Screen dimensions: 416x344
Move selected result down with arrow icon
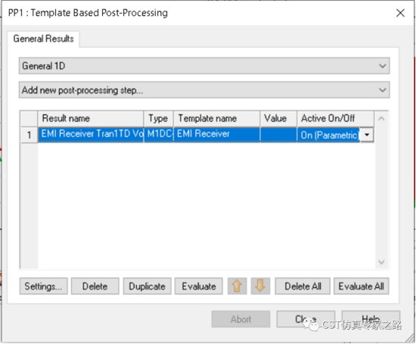point(260,287)
